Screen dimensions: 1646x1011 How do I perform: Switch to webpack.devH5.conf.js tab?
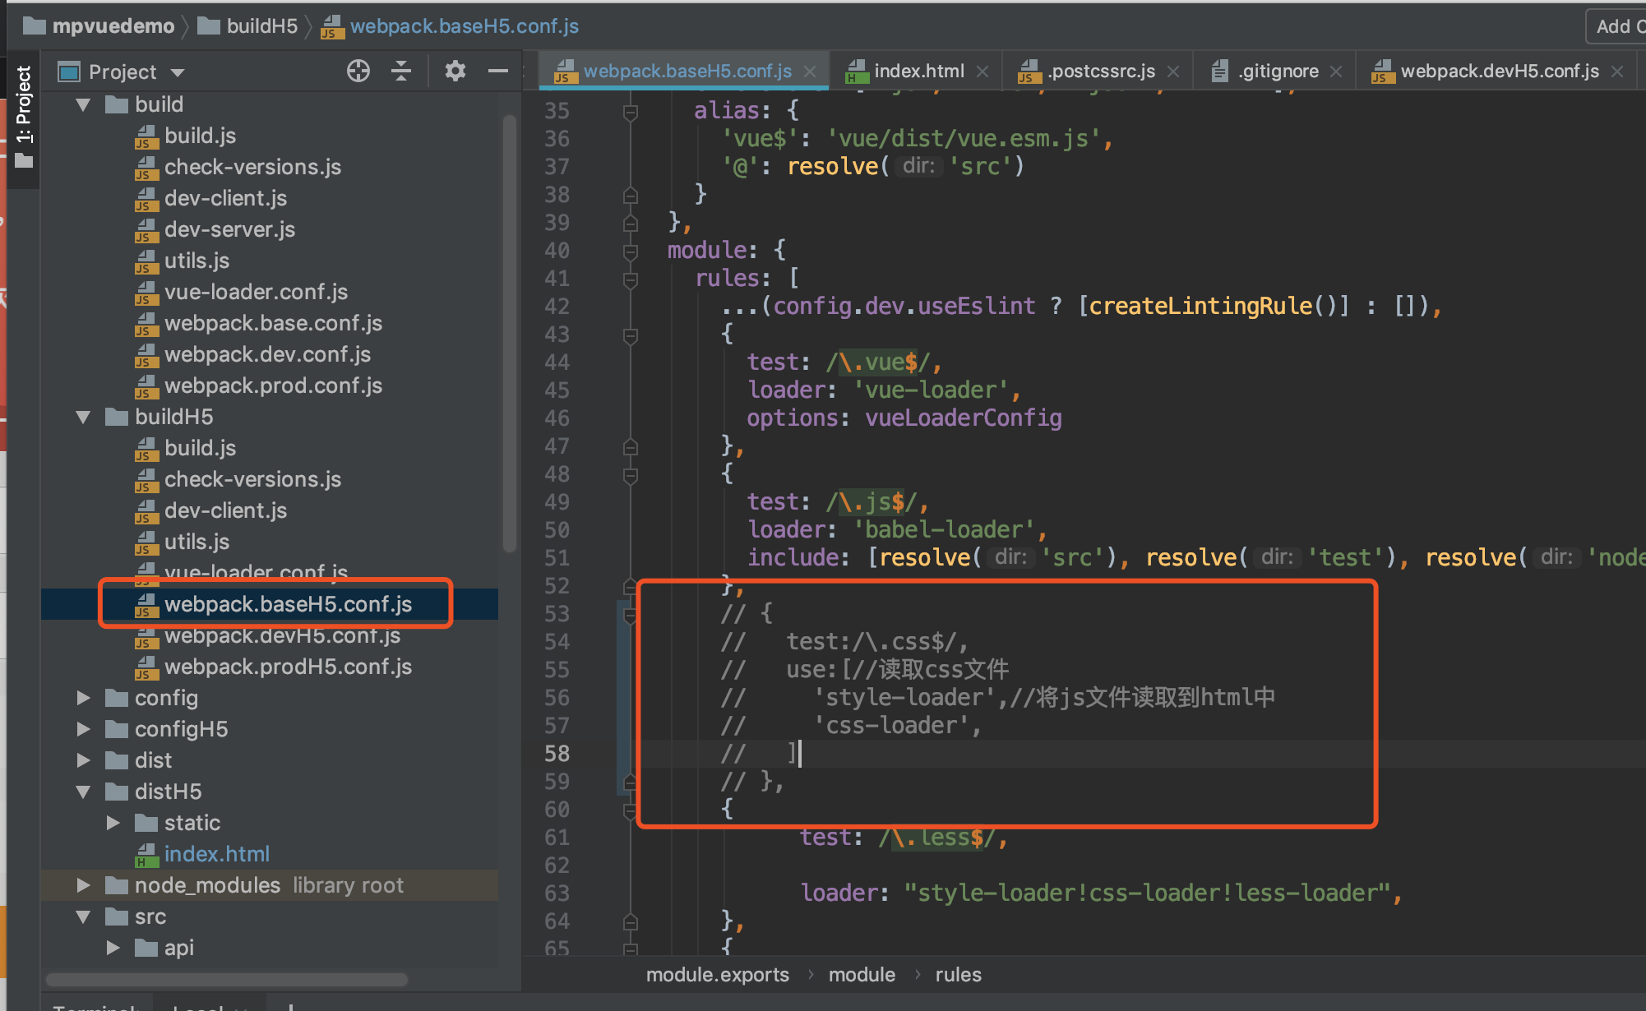(x=1499, y=72)
